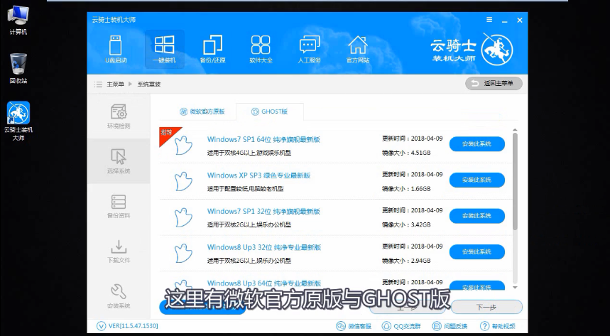Open the Windows7 SP1 32位 纯净旗舰最新版 title
The height and width of the screenshot is (336, 610).
coord(263,212)
